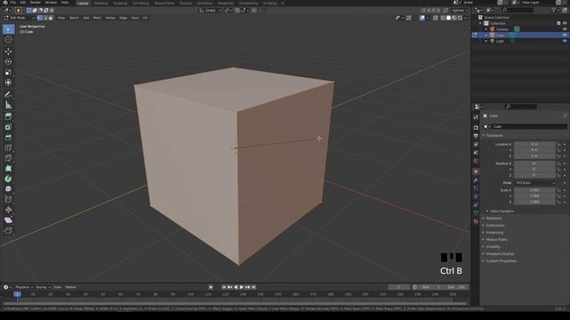
Task: Expand the Collections panel
Action: click(x=495, y=225)
